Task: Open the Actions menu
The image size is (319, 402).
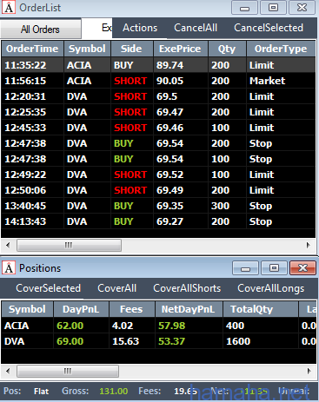Action: [140, 28]
